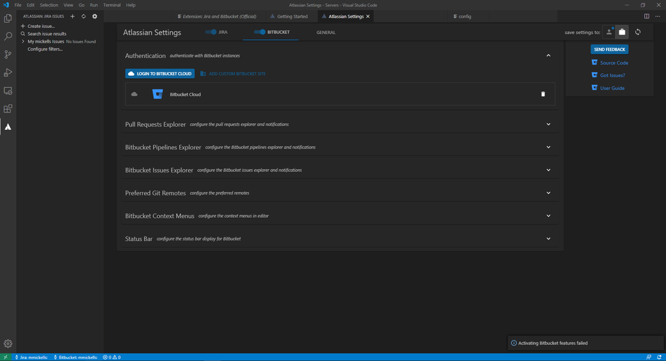Expand the Status Bar settings section
Screen dimensions: 666x361
[x=549, y=239]
